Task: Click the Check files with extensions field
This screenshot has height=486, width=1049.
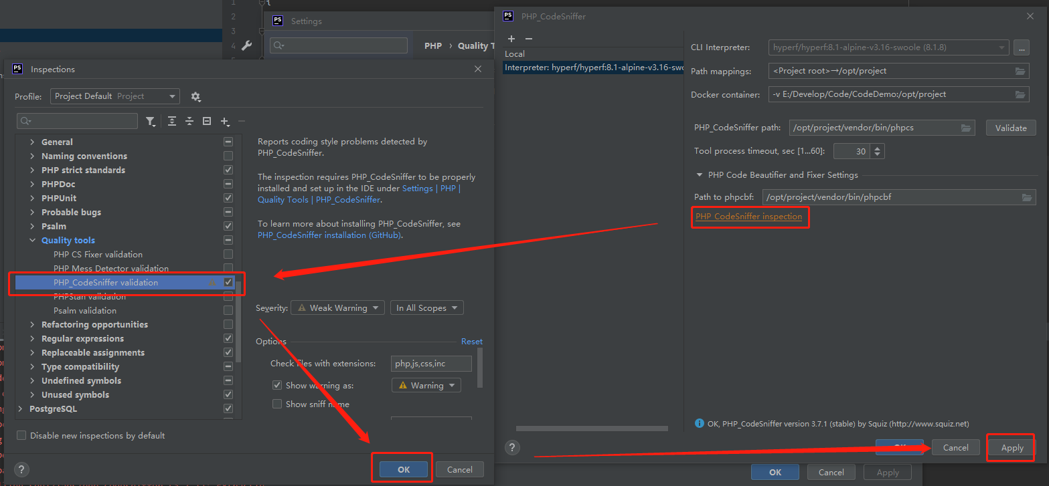Action: pos(432,364)
